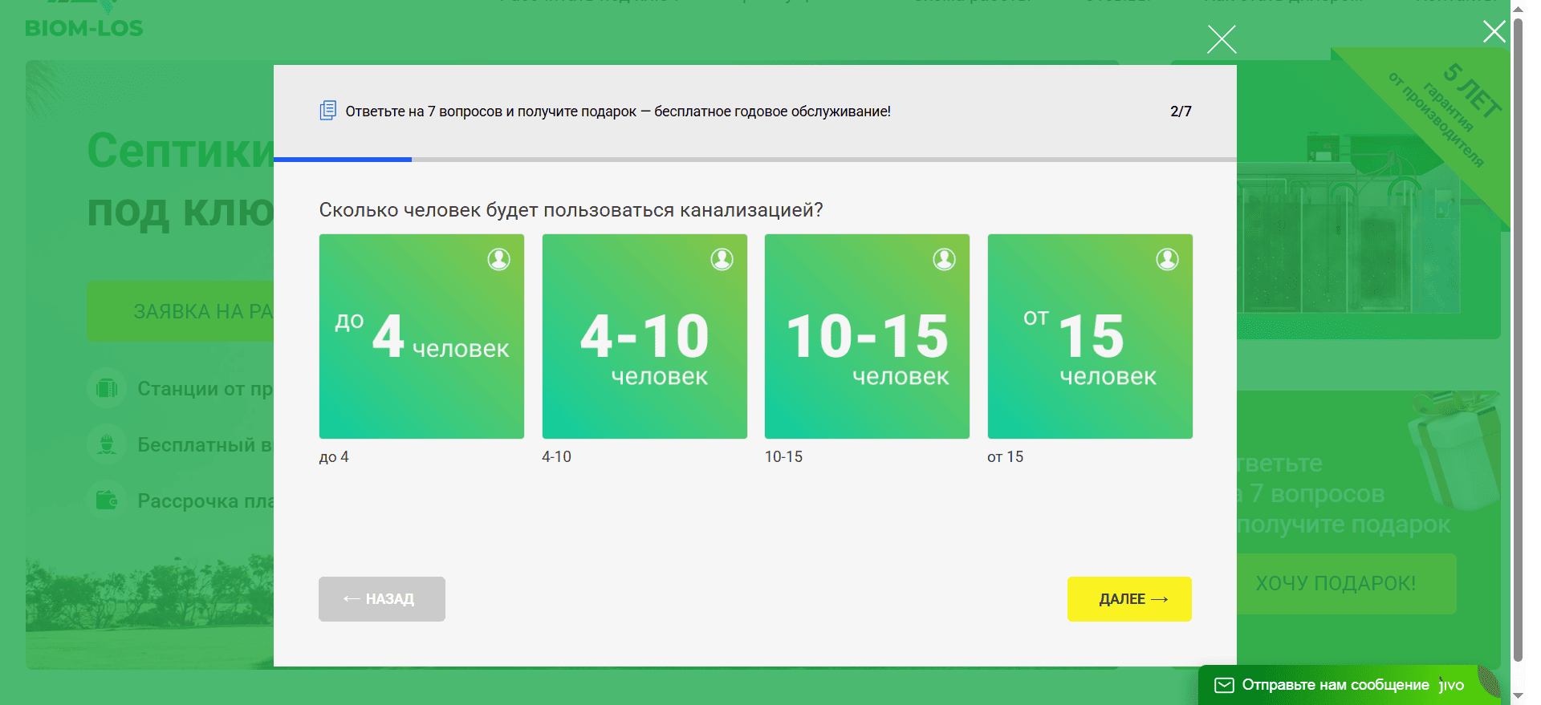The width and height of the screenshot is (1541, 705).
Task: Open Jivo 'Отправьте нам сообщение' chat
Action: [1349, 685]
